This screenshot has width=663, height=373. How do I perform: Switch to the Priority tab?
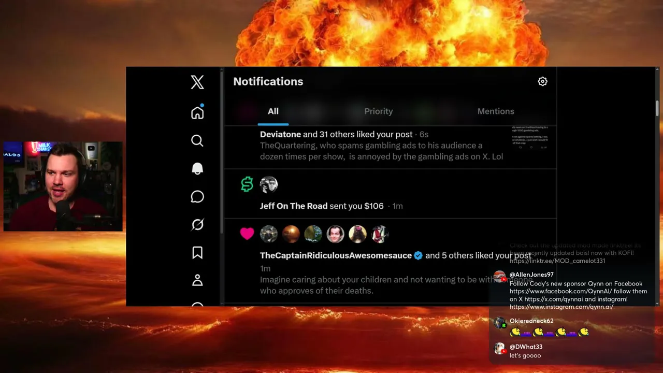[379, 111]
